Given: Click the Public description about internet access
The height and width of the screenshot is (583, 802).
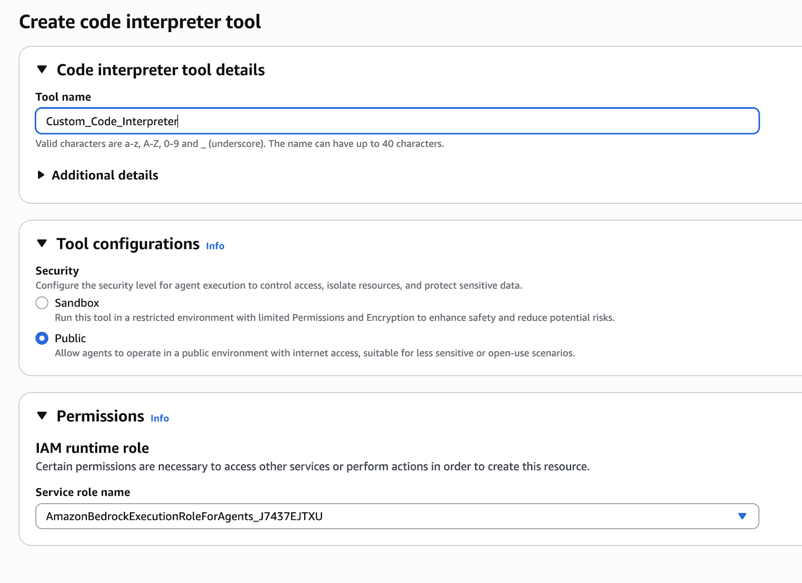Looking at the screenshot, I should click(315, 353).
